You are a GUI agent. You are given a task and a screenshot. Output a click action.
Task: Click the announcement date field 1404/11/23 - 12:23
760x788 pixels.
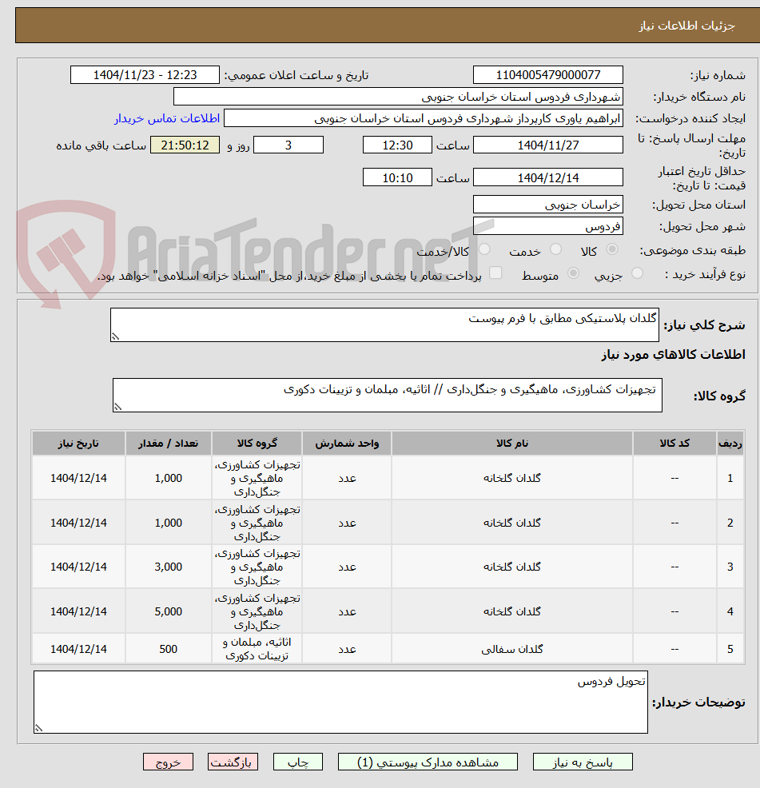(145, 75)
